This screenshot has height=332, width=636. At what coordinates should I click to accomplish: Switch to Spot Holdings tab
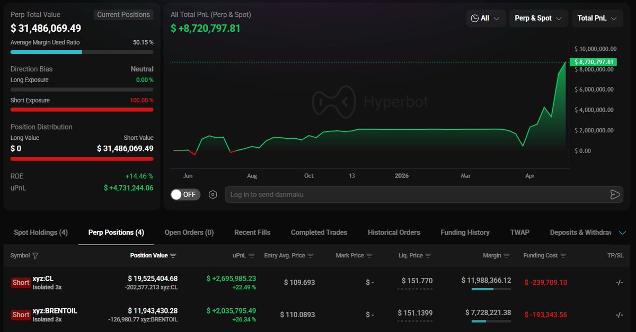tap(41, 232)
